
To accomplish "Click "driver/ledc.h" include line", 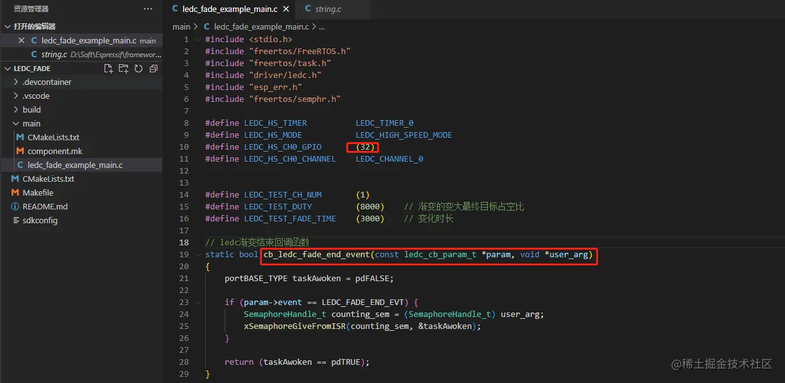I will pyautogui.click(x=263, y=75).
